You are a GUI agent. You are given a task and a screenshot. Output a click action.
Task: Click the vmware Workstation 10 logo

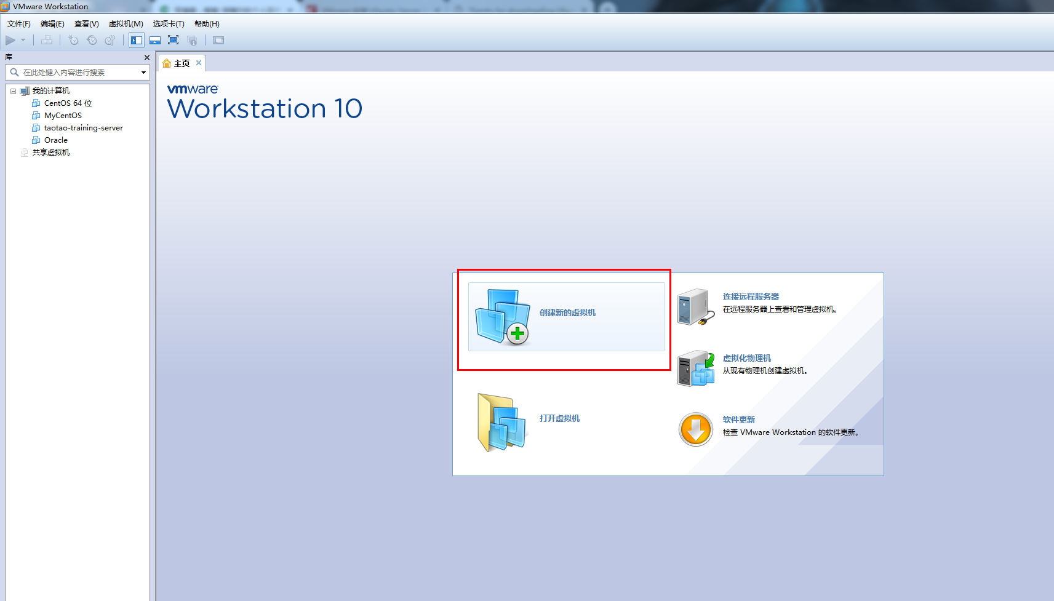[265, 102]
